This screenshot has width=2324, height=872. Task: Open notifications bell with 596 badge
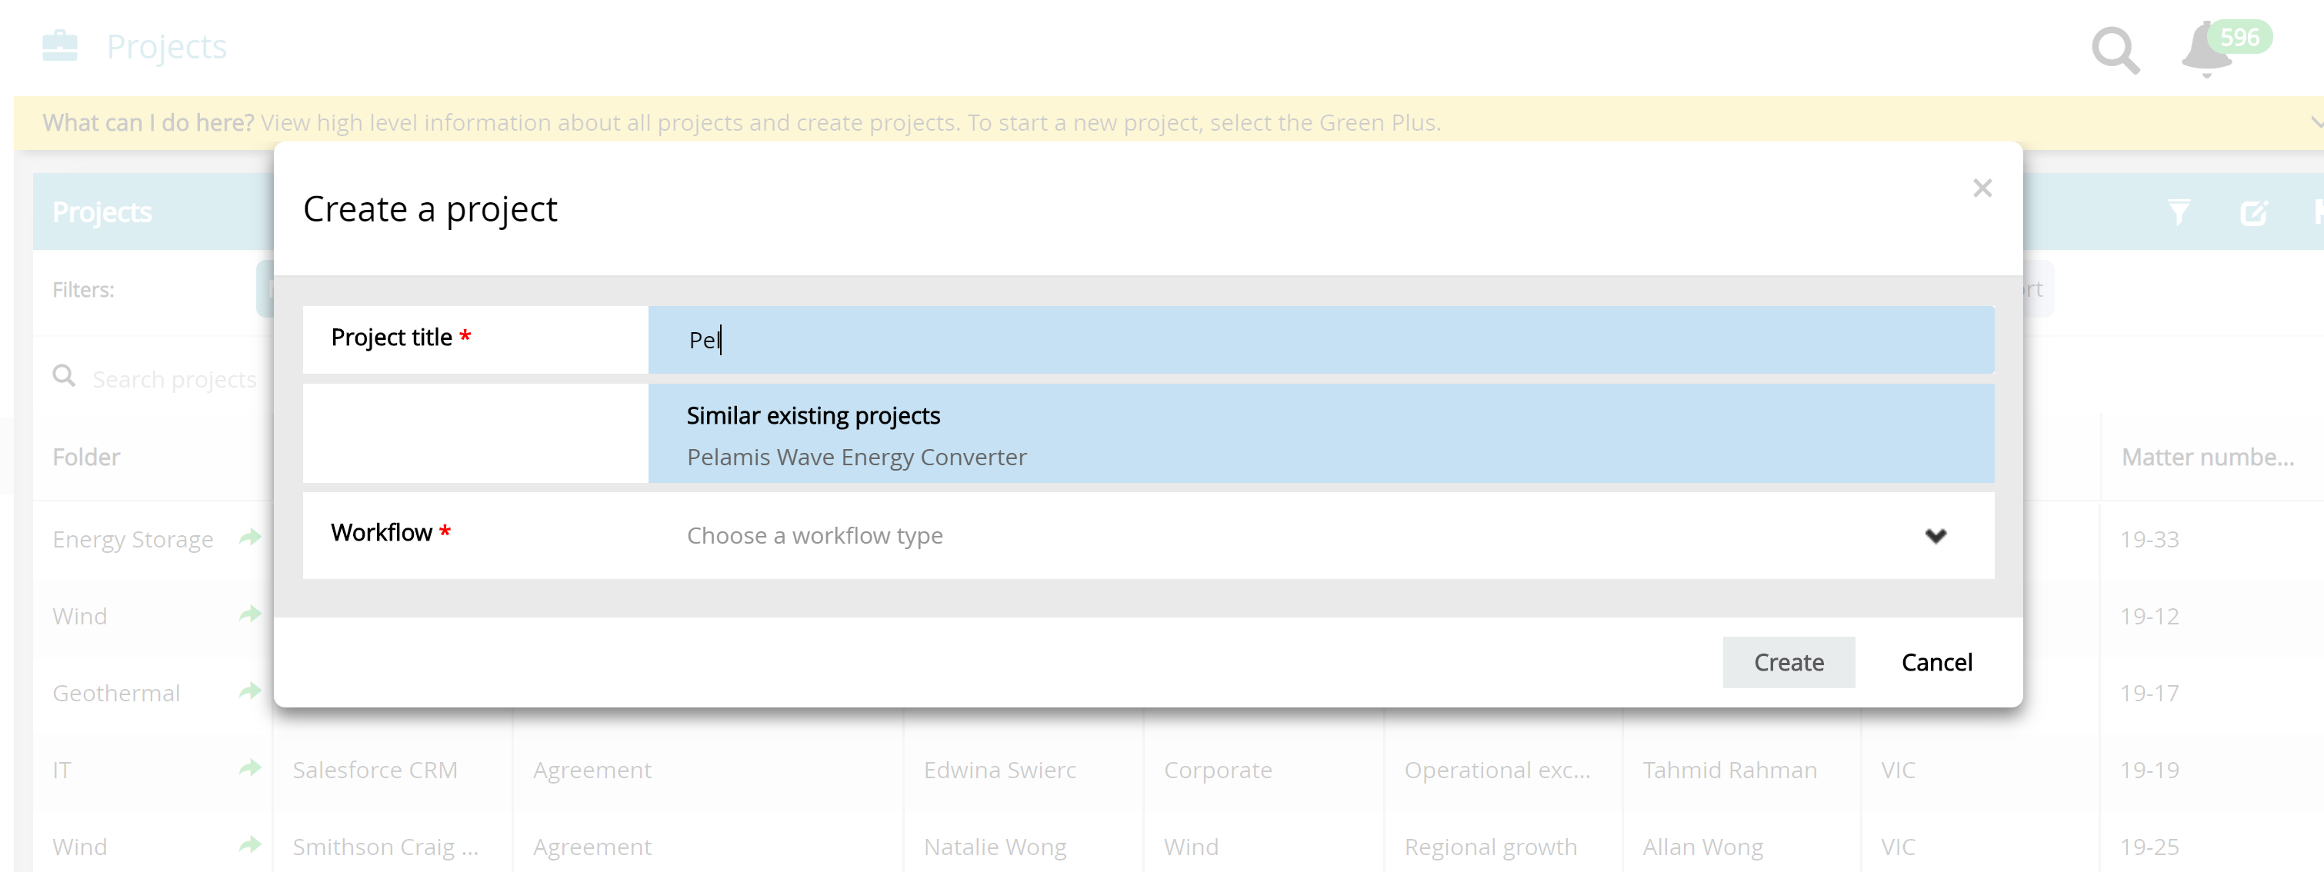tap(2207, 51)
